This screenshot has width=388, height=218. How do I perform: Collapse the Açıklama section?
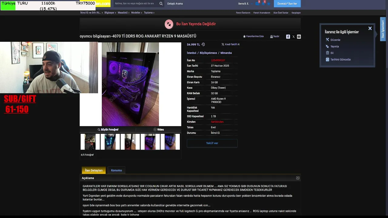click(298, 178)
